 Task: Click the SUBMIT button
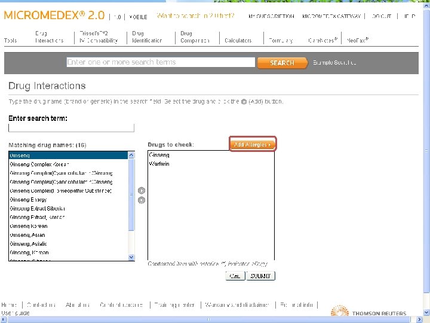point(260,276)
